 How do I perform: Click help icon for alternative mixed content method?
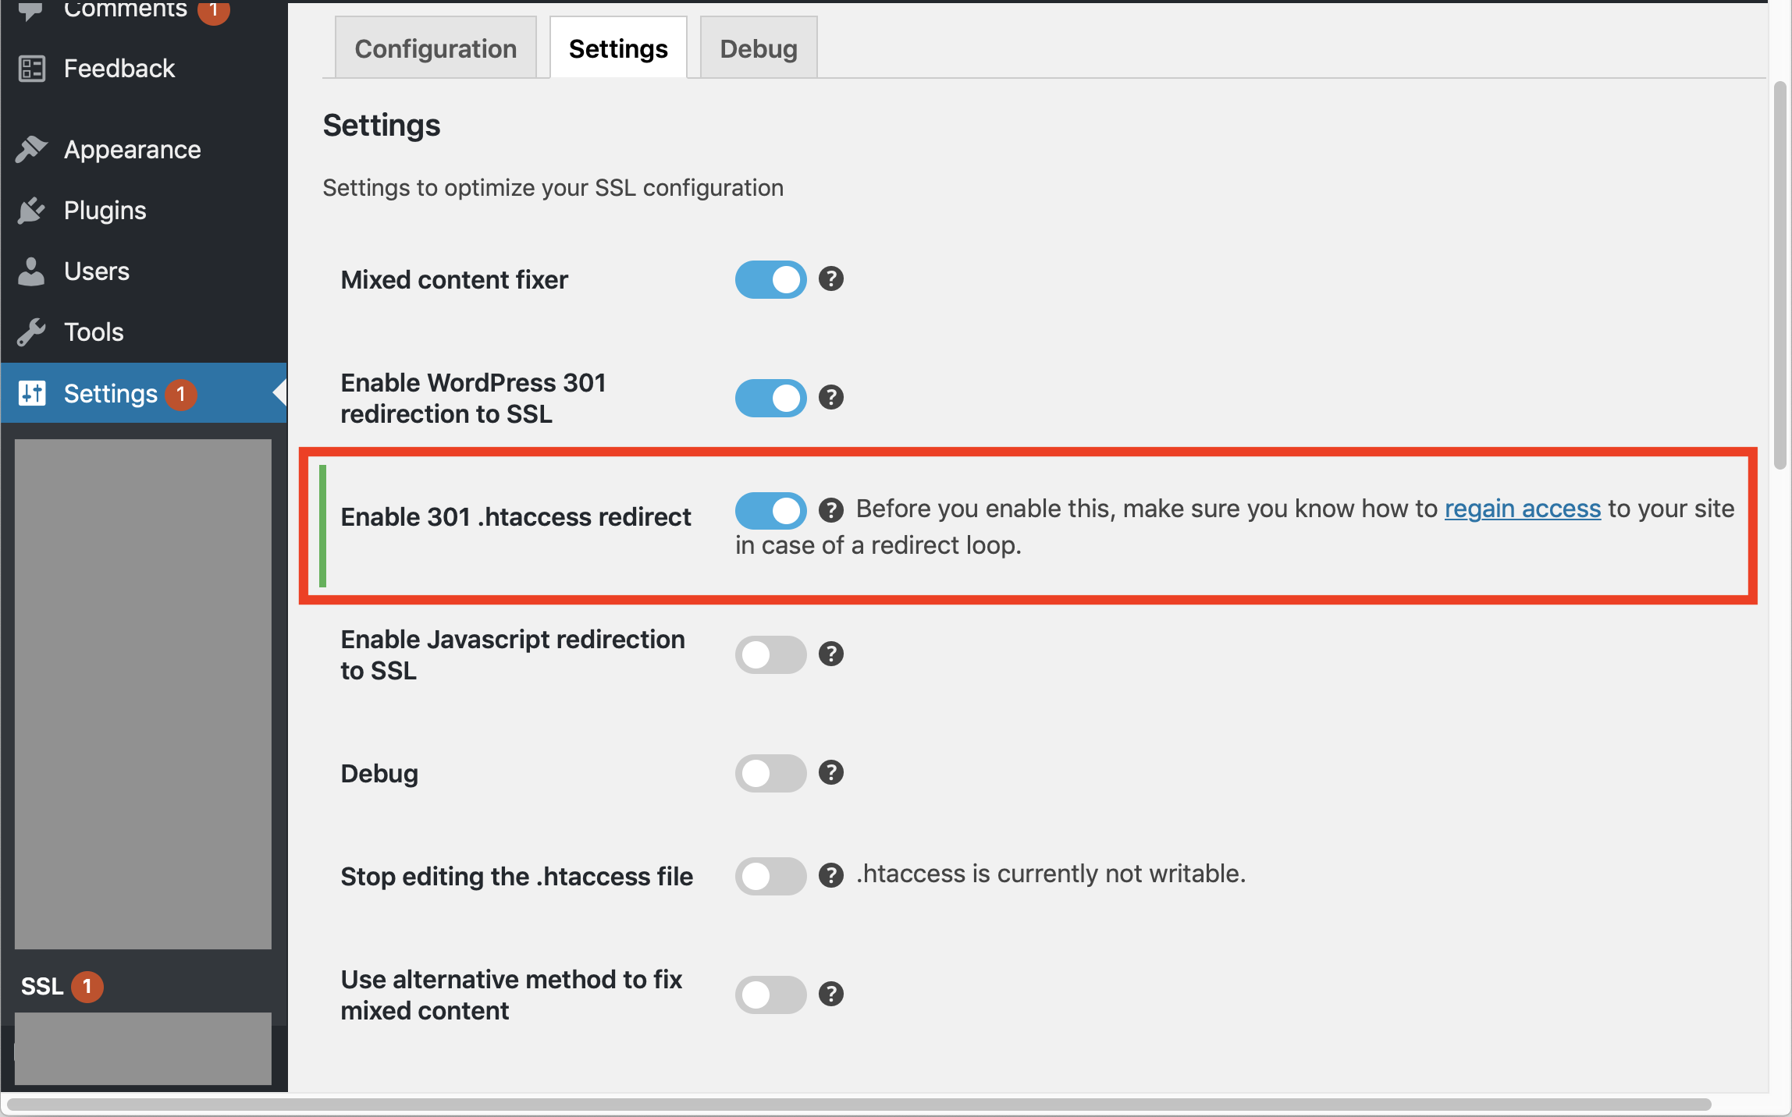pyautogui.click(x=831, y=995)
